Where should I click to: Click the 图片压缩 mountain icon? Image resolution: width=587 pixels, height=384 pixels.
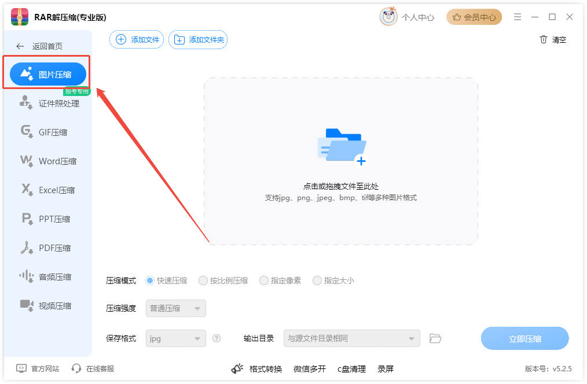tap(27, 73)
